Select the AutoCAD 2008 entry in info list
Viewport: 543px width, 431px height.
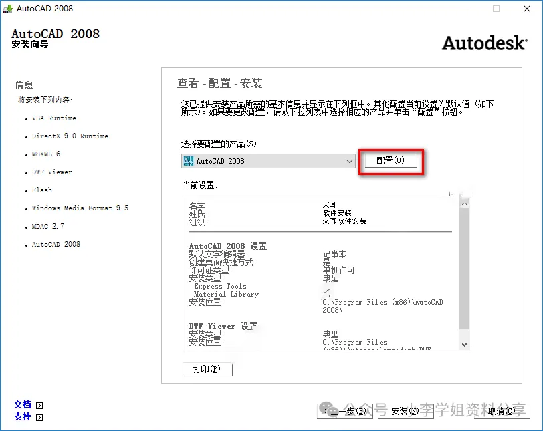tap(56, 244)
